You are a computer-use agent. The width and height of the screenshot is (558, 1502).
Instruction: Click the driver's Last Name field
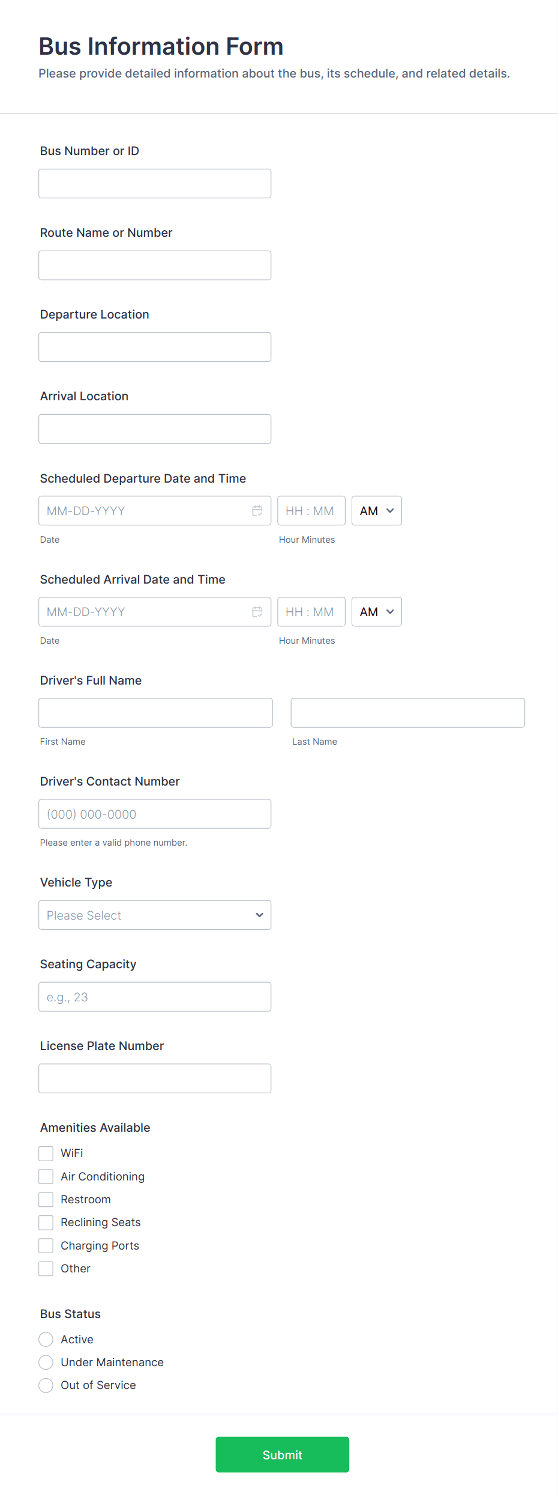[x=407, y=713]
